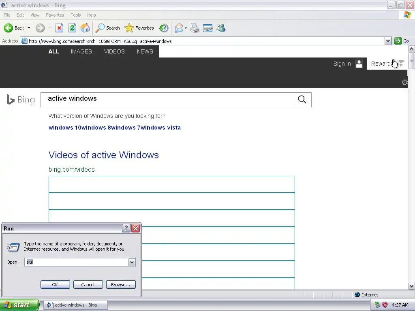Refresh the page using the Refresh icon

(72, 28)
